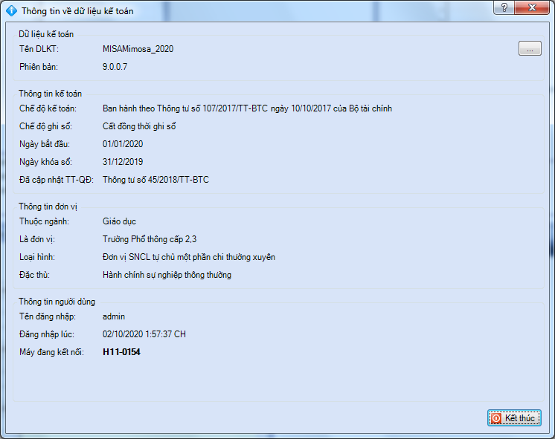Click the Thông tin kế toán group title
The height and width of the screenshot is (439, 555).
[x=51, y=94]
